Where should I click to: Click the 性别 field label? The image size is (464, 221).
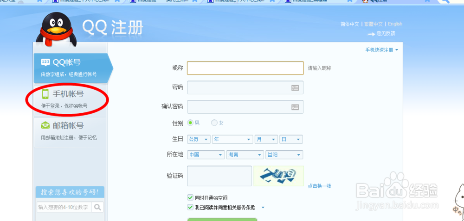[178, 123]
